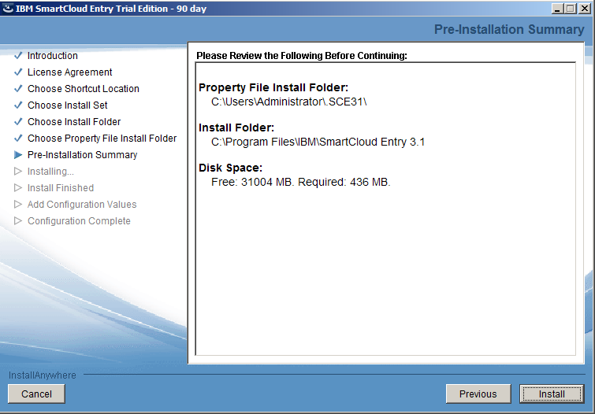595x414 pixels.
Task: Minimize the installer window
Action: 556,9
